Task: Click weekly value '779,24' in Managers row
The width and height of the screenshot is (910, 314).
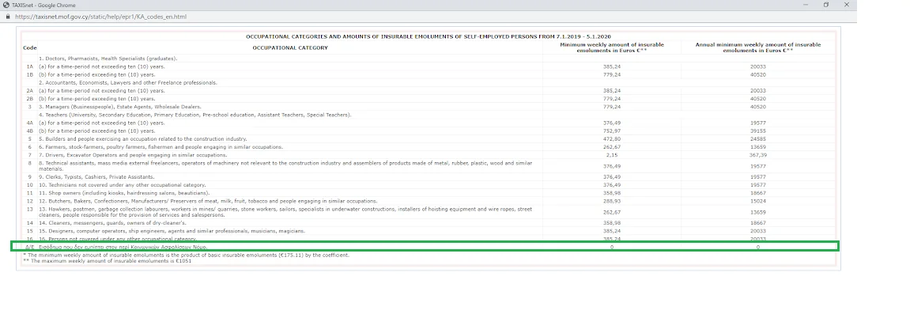Action: (x=612, y=107)
